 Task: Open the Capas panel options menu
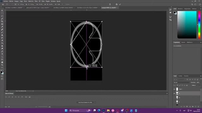tap(201, 76)
